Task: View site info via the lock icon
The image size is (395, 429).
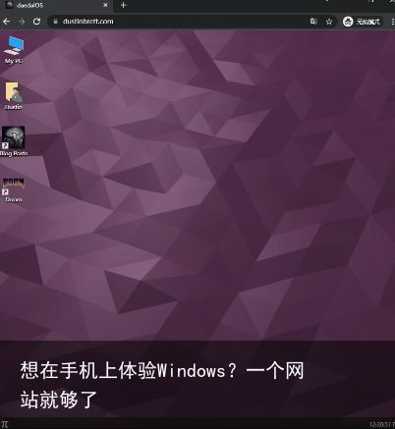Action: click(x=56, y=22)
